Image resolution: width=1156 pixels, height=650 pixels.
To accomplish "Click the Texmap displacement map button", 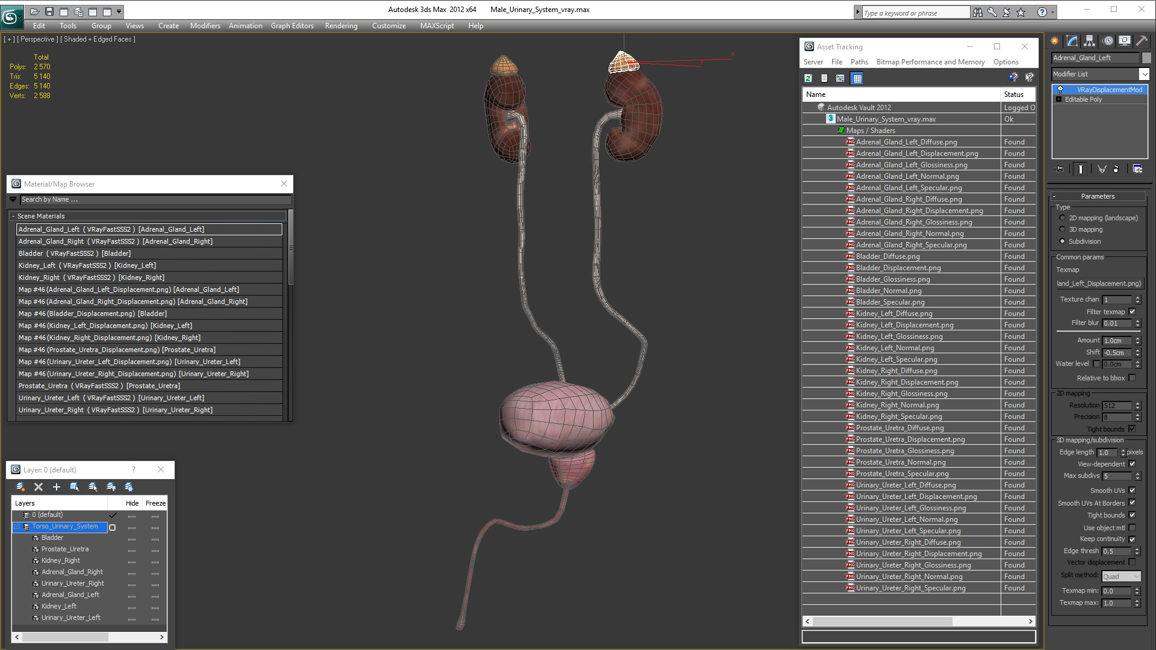I will pos(1098,283).
